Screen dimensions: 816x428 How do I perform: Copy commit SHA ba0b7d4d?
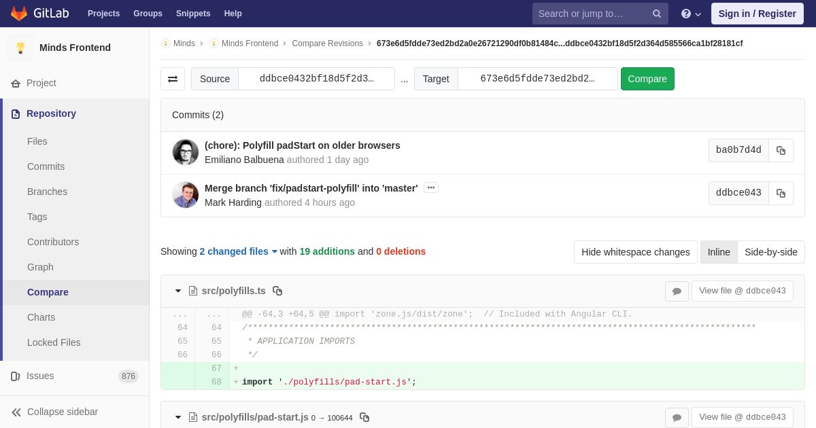point(781,151)
